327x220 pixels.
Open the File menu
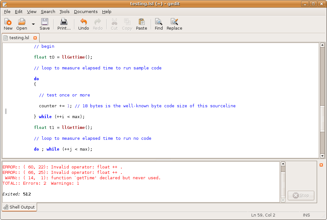click(7, 11)
